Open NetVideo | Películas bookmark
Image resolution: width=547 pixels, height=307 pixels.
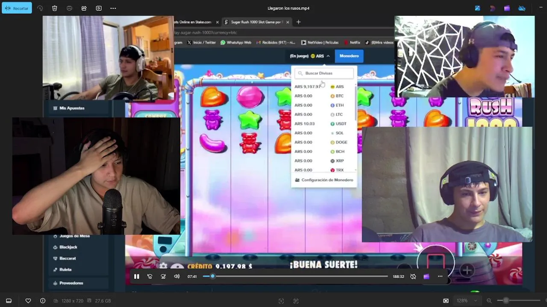tap(320, 43)
